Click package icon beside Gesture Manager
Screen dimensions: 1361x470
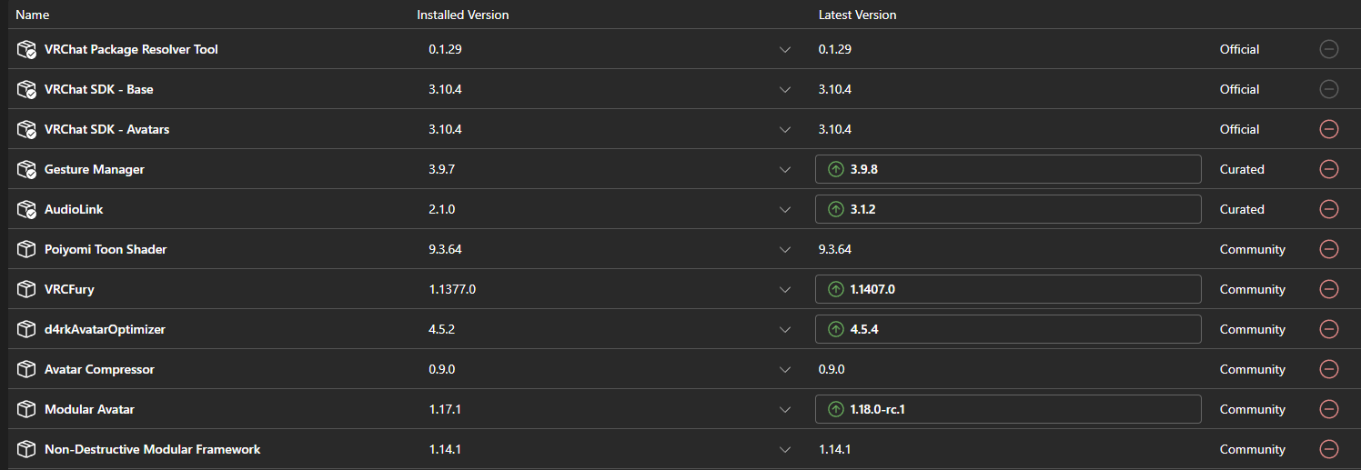click(26, 169)
